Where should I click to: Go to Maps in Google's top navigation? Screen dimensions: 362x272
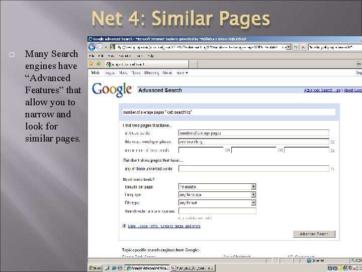[x=123, y=73]
